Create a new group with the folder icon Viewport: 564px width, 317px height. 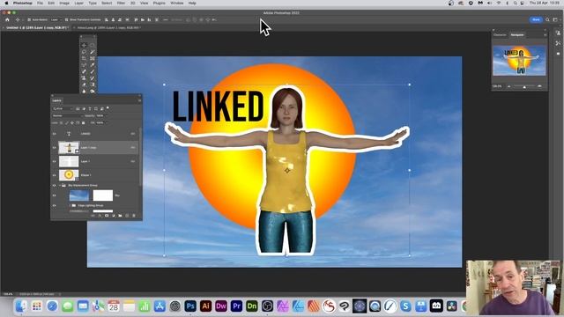click(120, 215)
